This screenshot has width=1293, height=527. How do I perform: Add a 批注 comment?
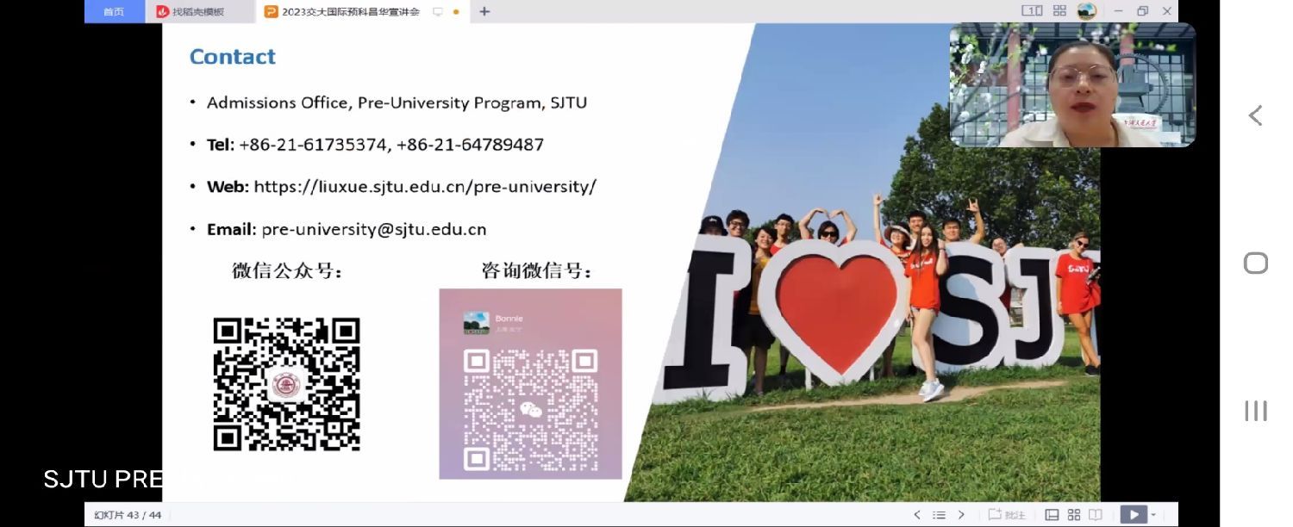click(1007, 515)
